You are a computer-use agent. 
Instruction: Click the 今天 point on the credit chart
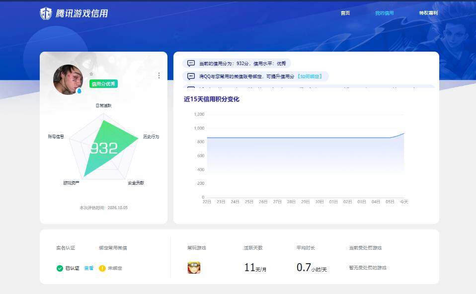(404, 133)
